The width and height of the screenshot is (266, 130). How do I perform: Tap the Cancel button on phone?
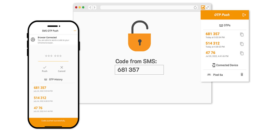tap(62, 69)
